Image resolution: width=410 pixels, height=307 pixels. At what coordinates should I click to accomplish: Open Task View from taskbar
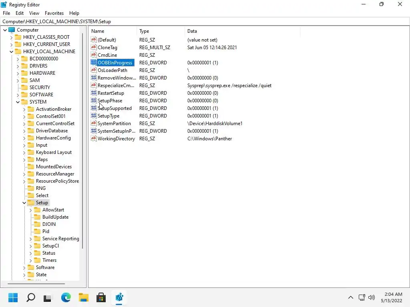point(48,297)
